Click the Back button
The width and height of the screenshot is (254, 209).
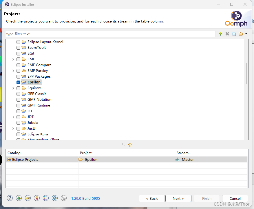152,198
